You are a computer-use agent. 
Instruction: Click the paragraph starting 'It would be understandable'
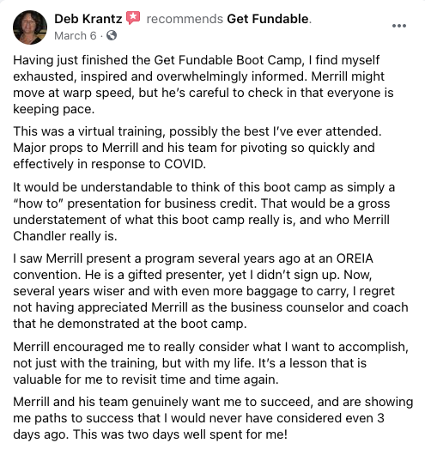click(x=203, y=211)
